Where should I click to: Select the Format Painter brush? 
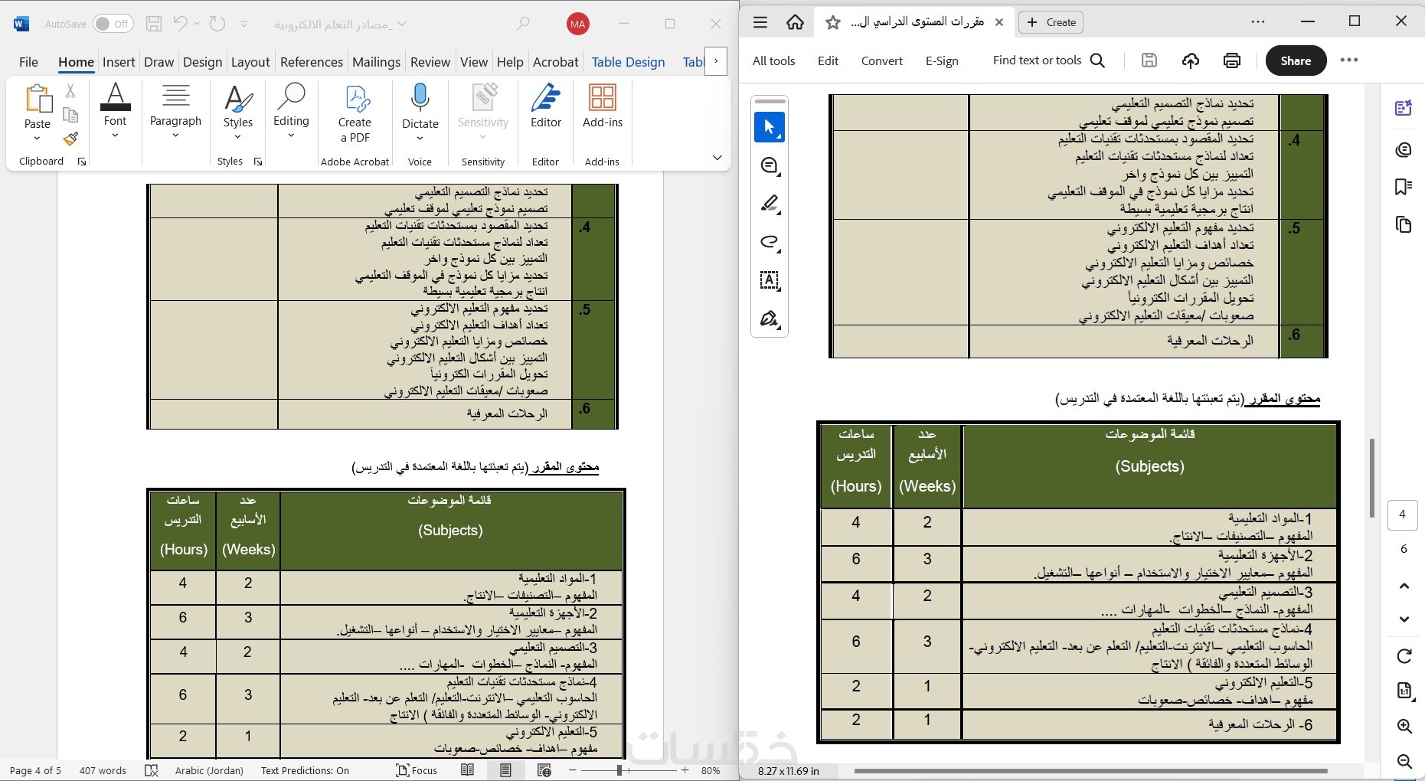pos(70,139)
